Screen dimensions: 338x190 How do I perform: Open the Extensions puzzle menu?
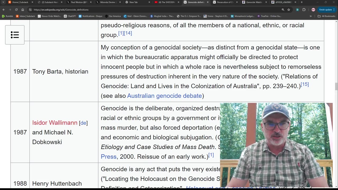point(304,10)
